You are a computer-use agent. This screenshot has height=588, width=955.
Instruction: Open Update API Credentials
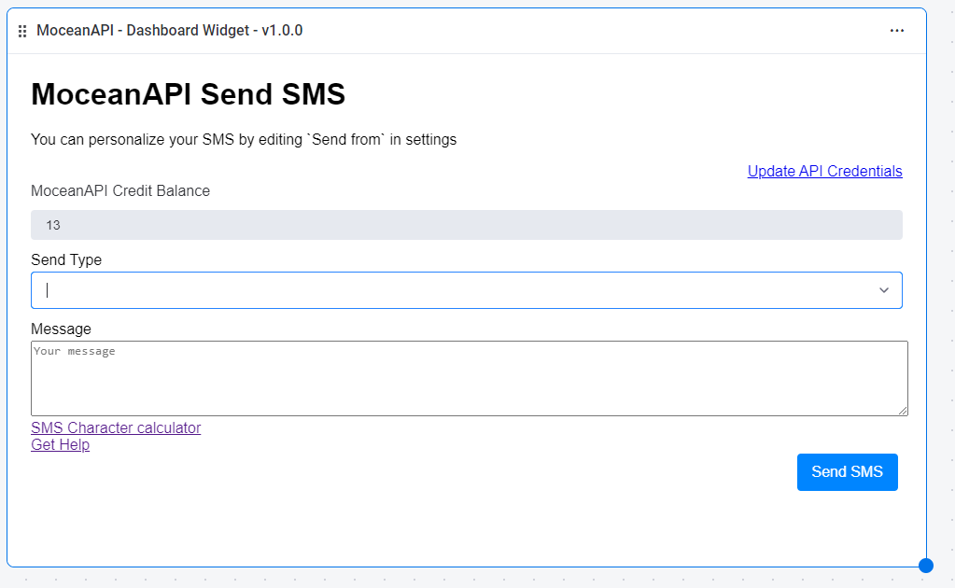[824, 171]
